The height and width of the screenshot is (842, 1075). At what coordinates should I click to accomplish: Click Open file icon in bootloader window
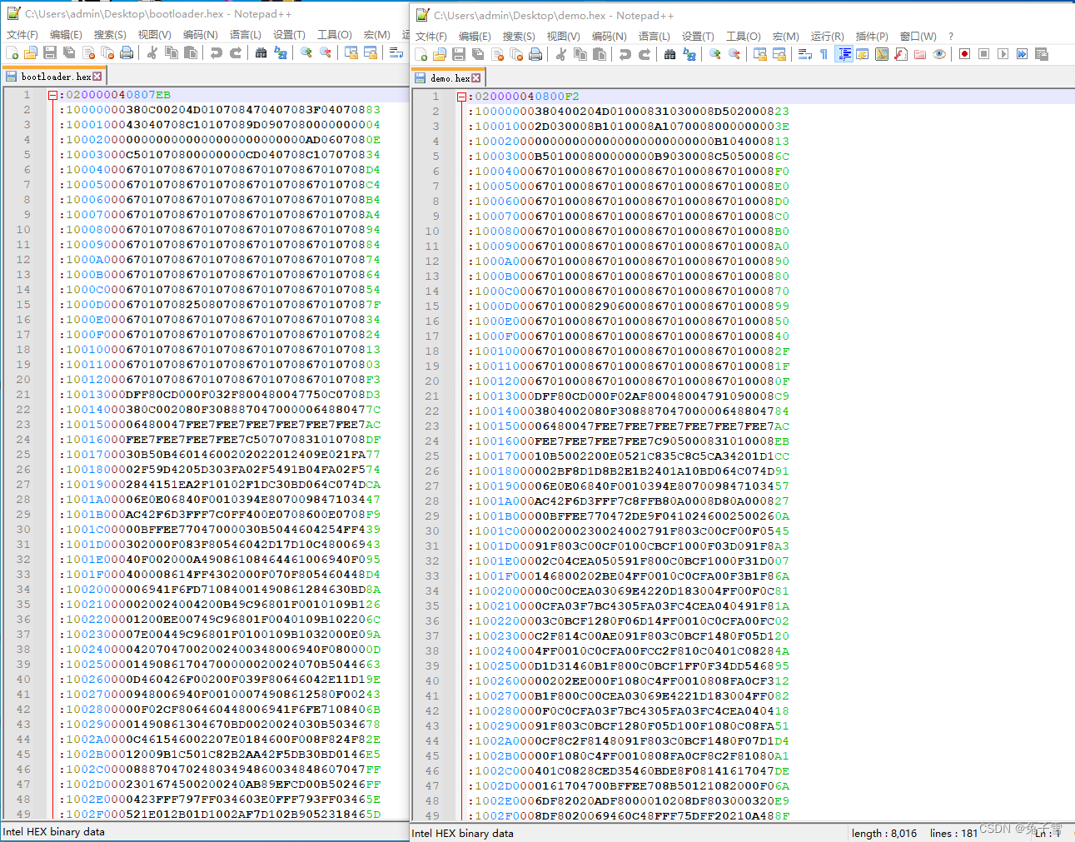pos(31,52)
